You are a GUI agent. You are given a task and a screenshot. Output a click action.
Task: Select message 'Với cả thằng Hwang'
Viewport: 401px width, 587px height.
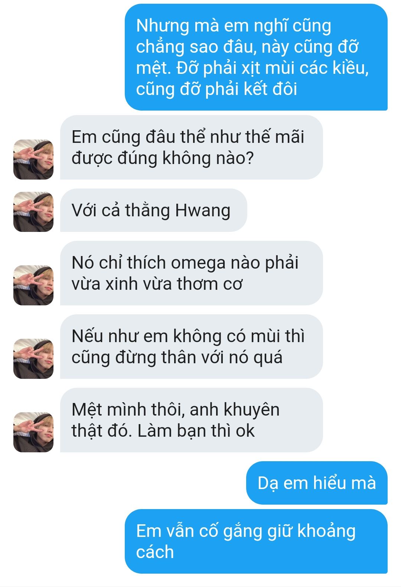coord(154,210)
